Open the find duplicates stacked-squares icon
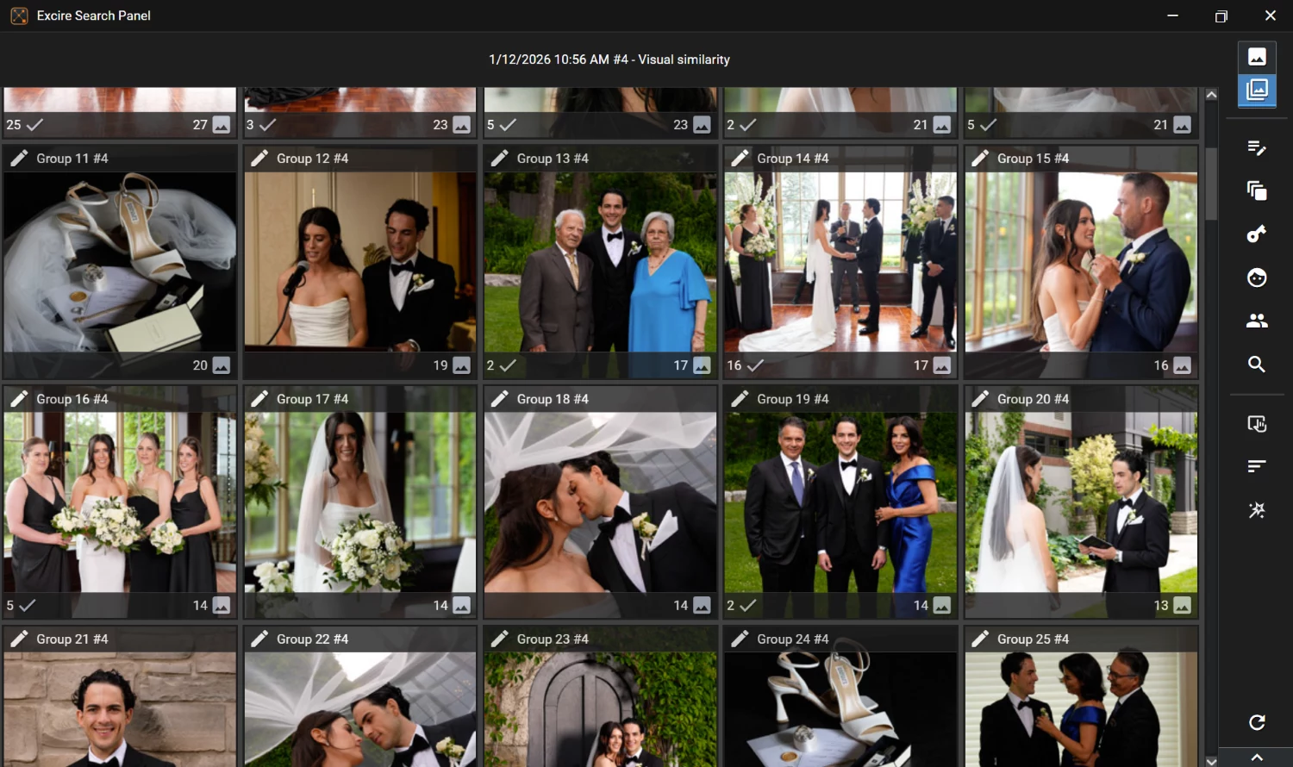Image resolution: width=1293 pixels, height=767 pixels. 1257,190
